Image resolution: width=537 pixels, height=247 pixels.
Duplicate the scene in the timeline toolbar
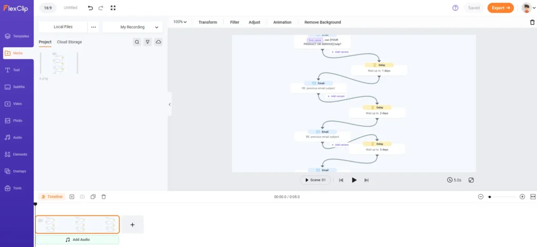click(x=93, y=197)
